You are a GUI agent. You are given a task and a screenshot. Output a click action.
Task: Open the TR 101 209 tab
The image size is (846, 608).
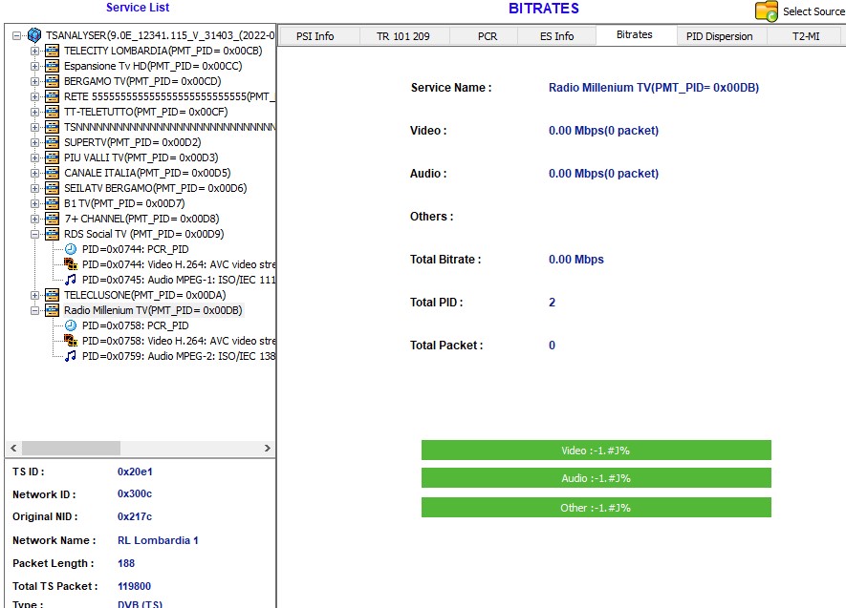pyautogui.click(x=403, y=36)
